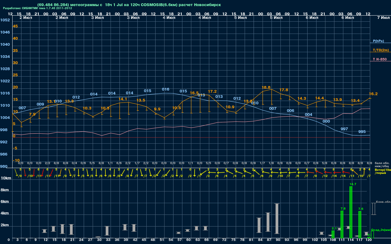Click the 997 pressure curve label
The height and width of the screenshot is (244, 391).
344,129
